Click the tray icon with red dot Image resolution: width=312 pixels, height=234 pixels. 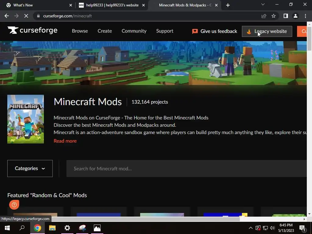pyautogui.click(x=258, y=228)
